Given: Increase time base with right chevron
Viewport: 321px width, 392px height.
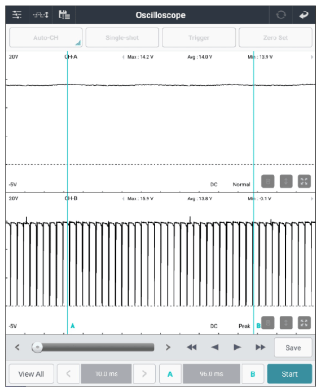Looking at the screenshot, I should click(144, 374).
